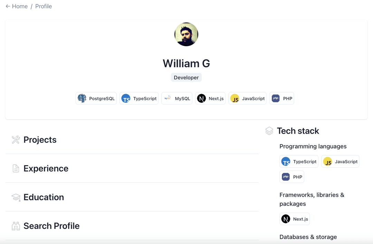
Task: Click the JavaScript icon beside TypeScript in sidebar
Action: click(x=327, y=161)
